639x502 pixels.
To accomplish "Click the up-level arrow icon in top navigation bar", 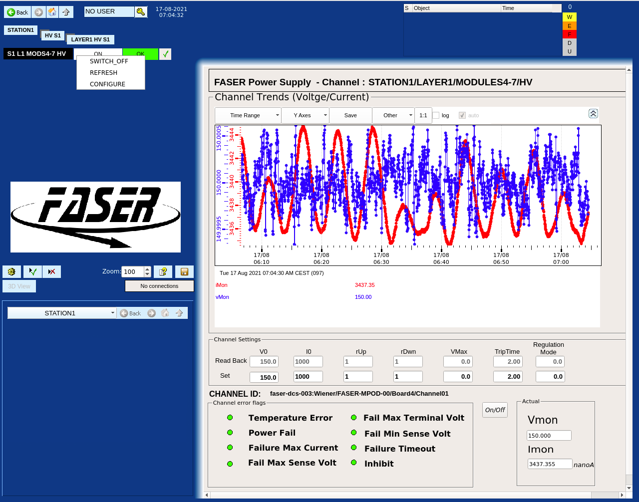I will pyautogui.click(x=66, y=12).
